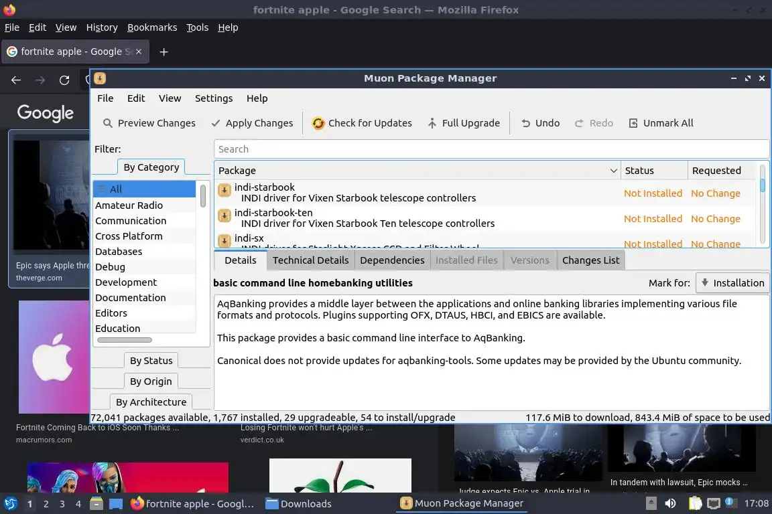The height and width of the screenshot is (514, 772).
Task: Expand By Status filter section
Action: [151, 361]
